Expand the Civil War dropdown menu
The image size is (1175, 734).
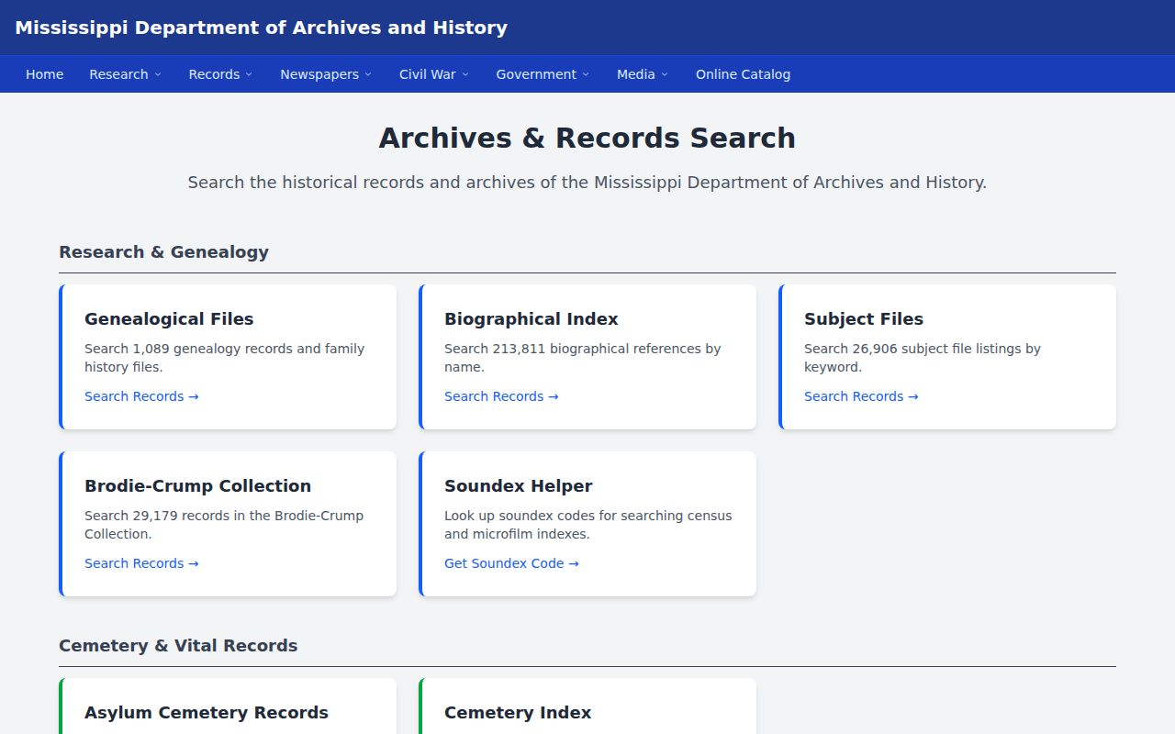coord(433,74)
